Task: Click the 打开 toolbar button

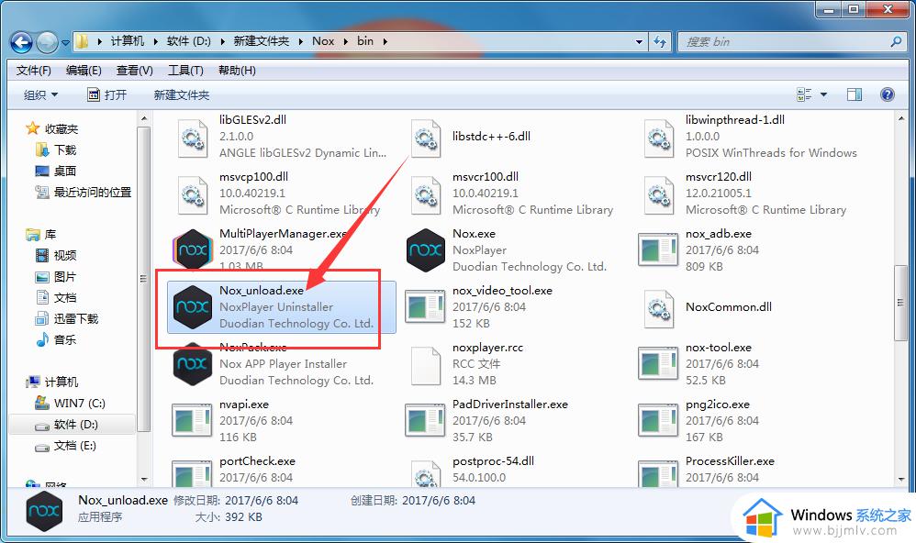Action: coord(106,94)
